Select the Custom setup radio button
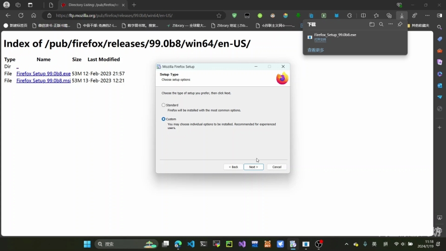 164,119
